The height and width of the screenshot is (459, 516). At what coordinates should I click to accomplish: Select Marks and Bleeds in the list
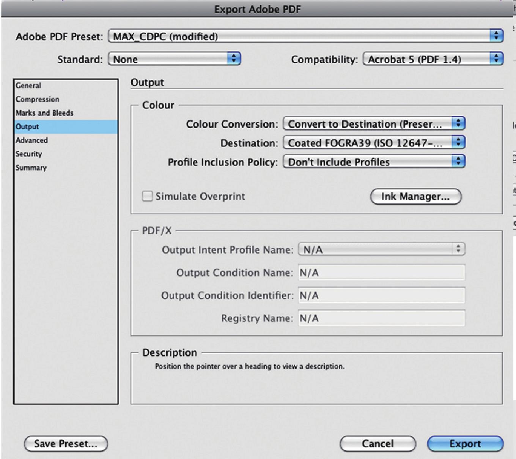(66, 113)
